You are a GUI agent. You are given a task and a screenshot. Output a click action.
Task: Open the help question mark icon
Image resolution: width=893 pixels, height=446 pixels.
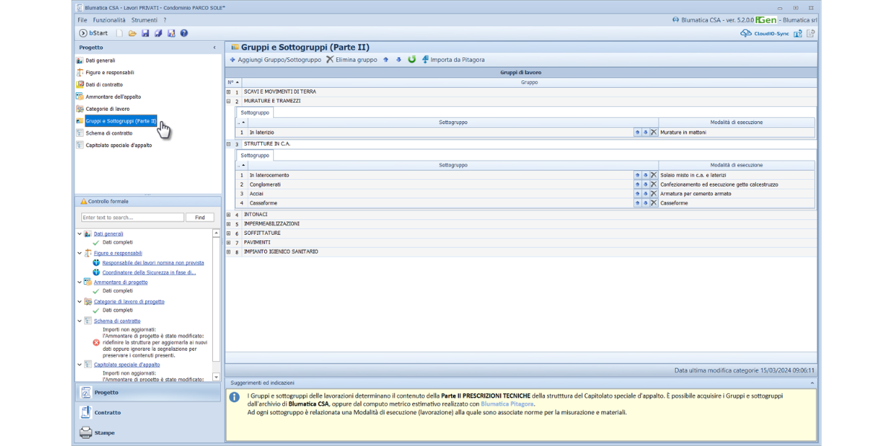coord(184,33)
